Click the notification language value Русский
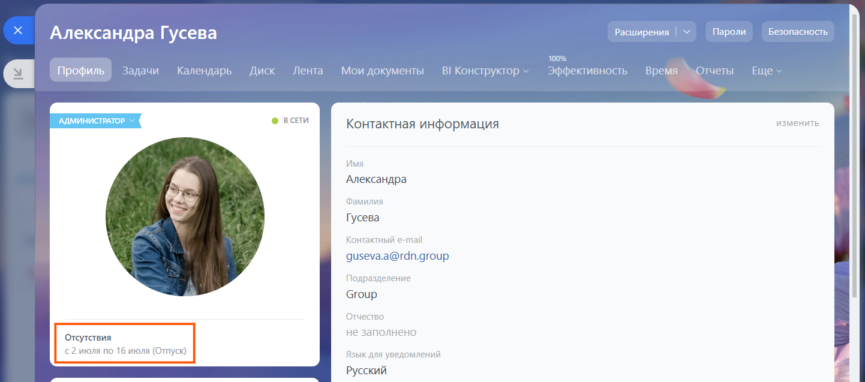The image size is (865, 382). coord(367,371)
